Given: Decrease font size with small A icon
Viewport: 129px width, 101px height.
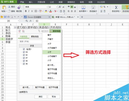Looking at the screenshot, I should point(63,7).
